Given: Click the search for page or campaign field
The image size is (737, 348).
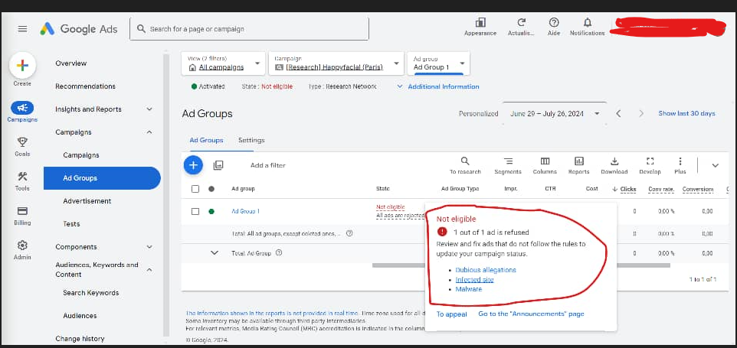Looking at the screenshot, I should 249,29.
